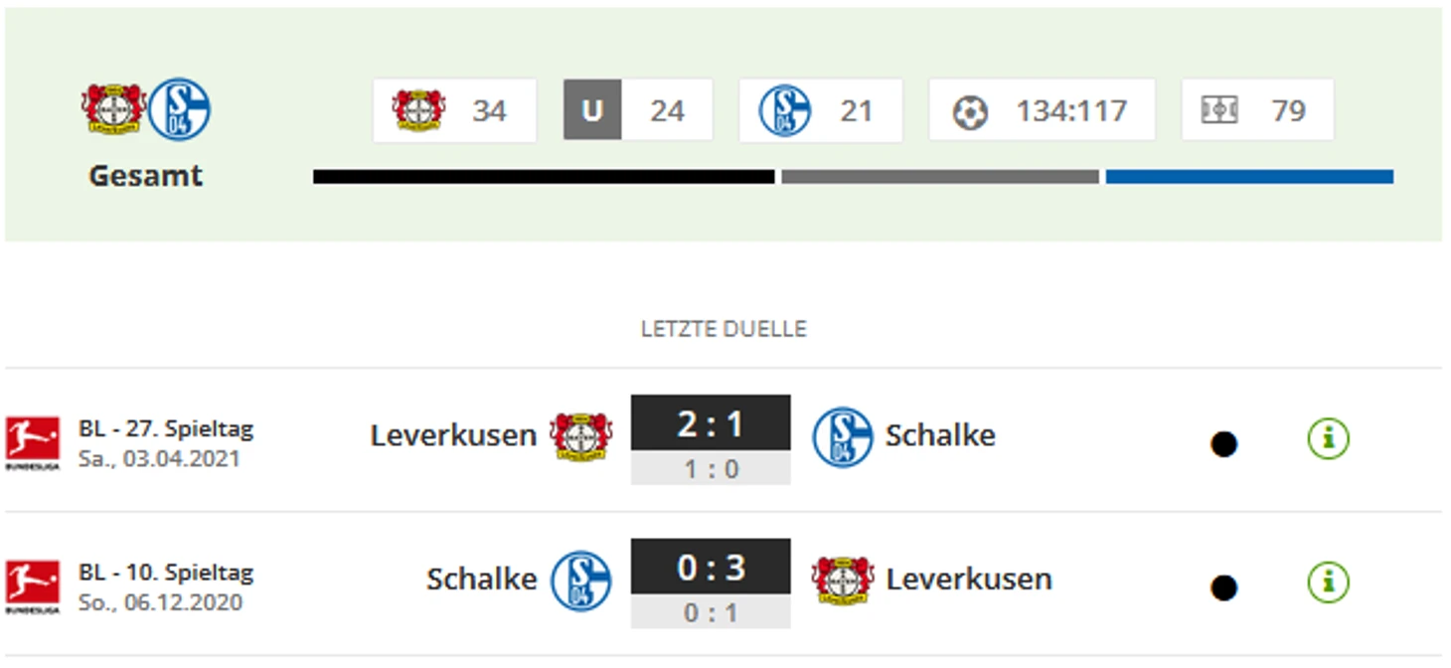Screen dimensions: 1451x668
Task: Open Schalke team link in 10. Spieltag row
Action: point(481,580)
